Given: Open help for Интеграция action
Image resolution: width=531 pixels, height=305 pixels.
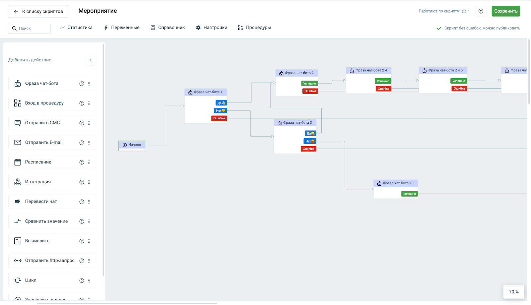Looking at the screenshot, I should pos(82,182).
